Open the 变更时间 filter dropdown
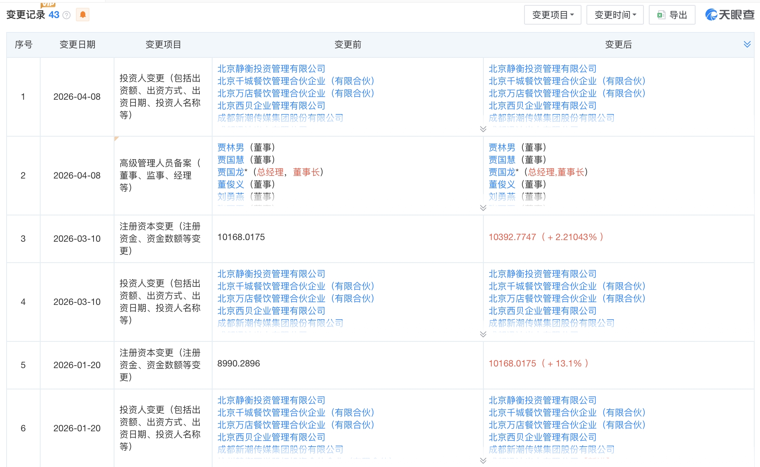Image resolution: width=760 pixels, height=467 pixels. coord(615,15)
